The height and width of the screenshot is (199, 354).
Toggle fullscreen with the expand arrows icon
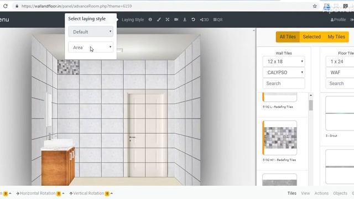[167, 20]
